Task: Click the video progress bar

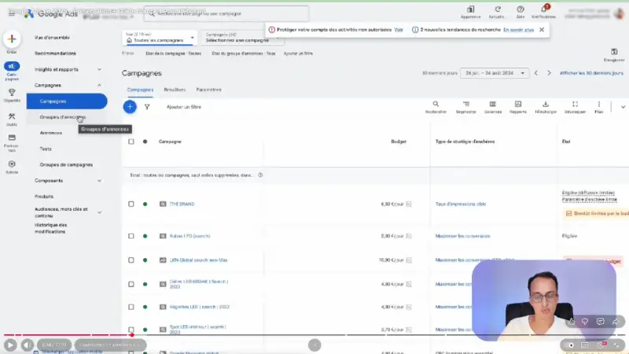Action: 314,335
